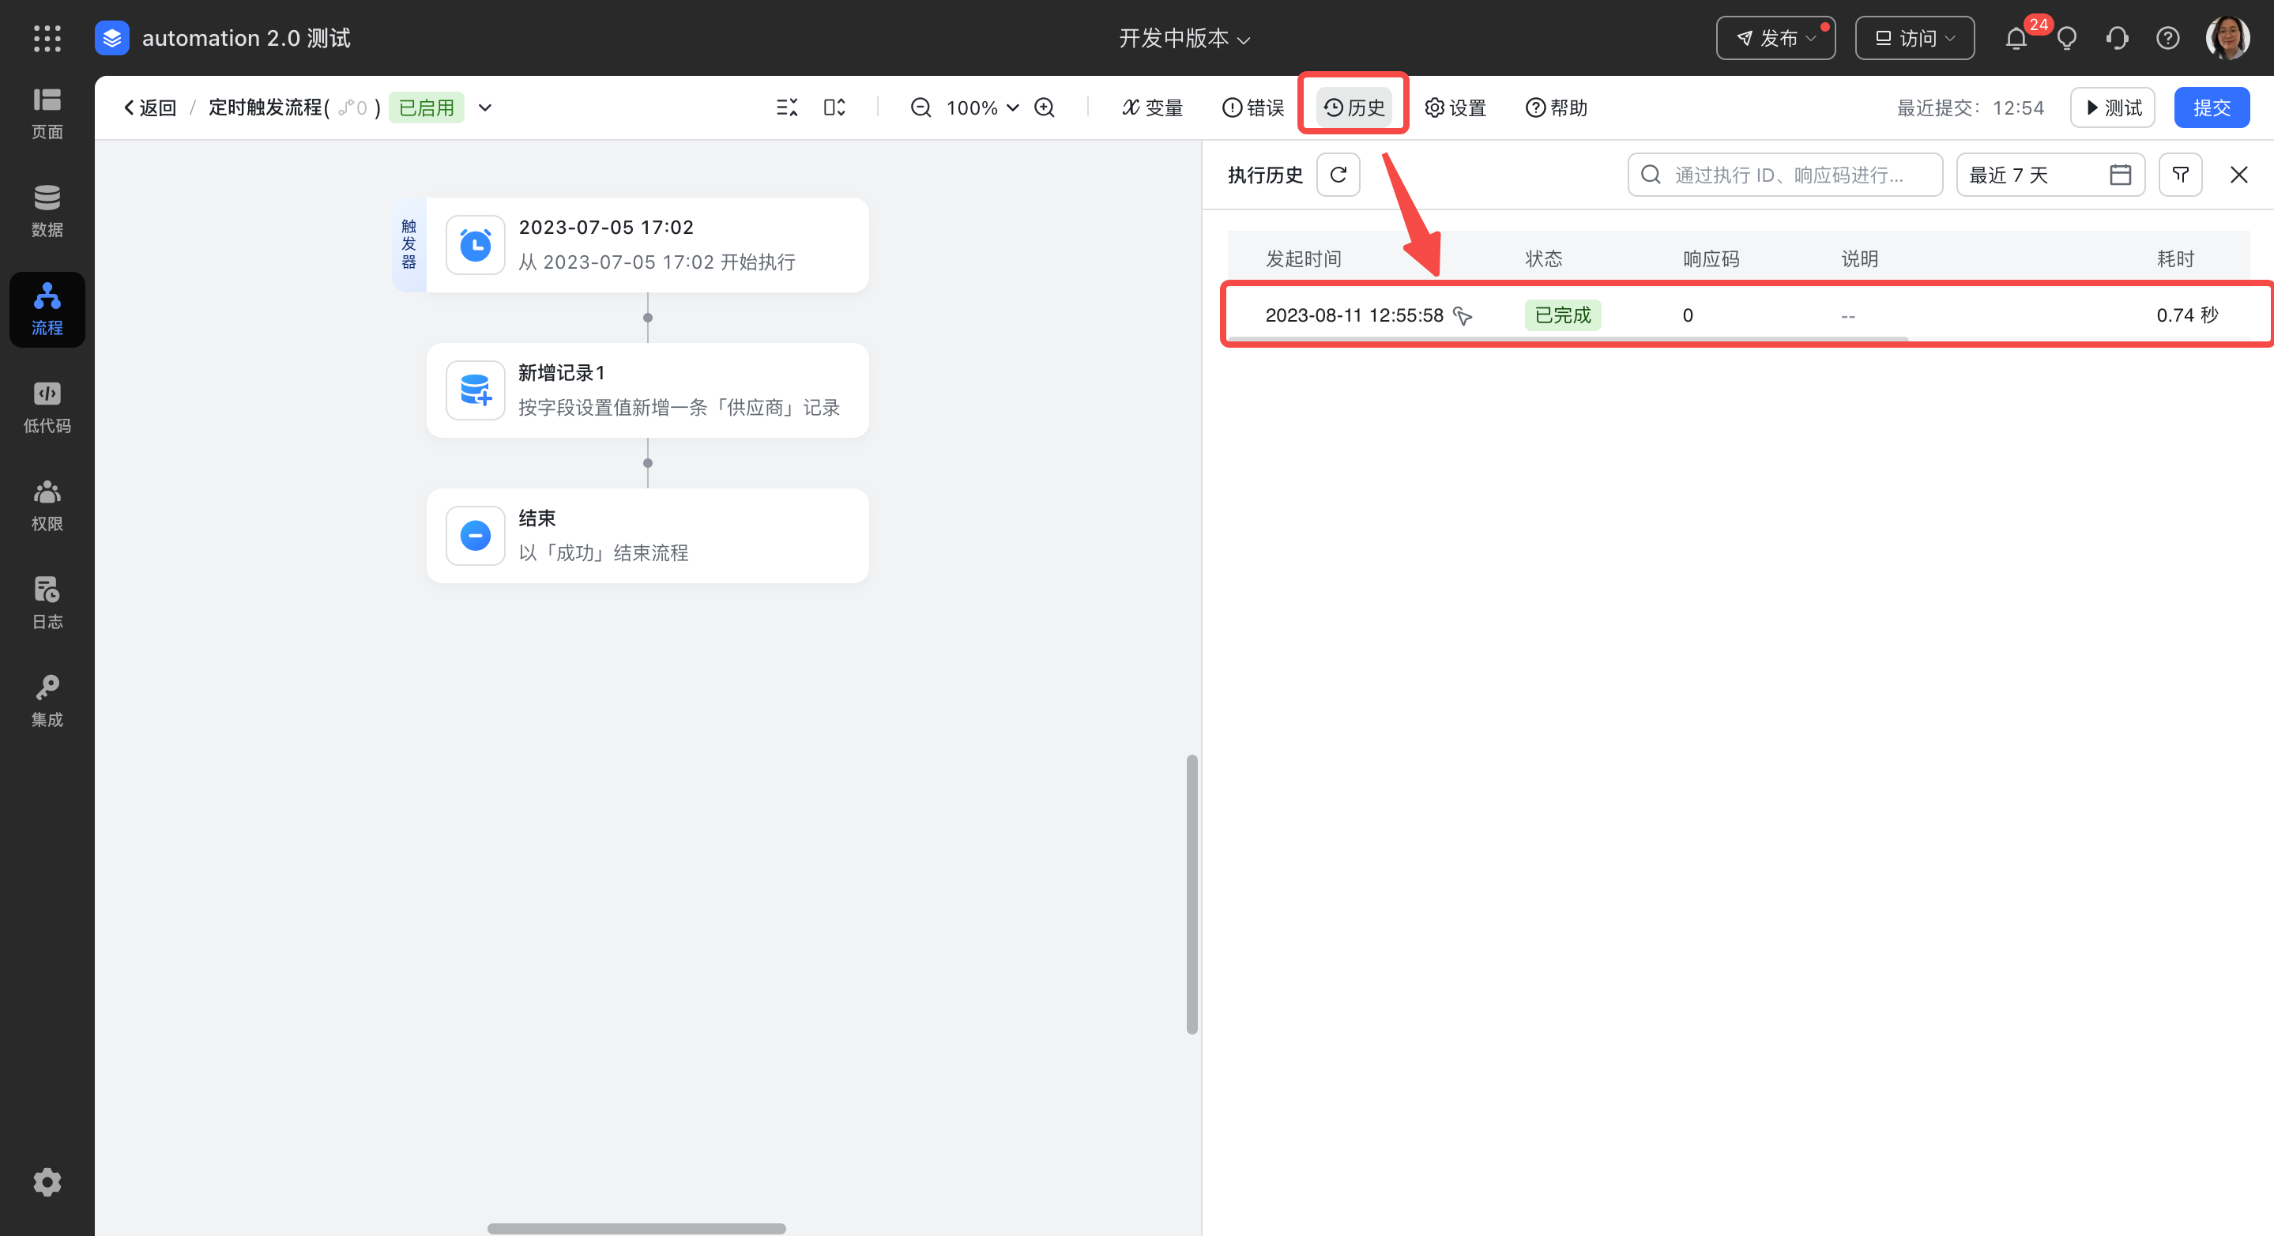The width and height of the screenshot is (2274, 1236).
Task: Click the 耗时 column header
Action: click(x=2175, y=258)
